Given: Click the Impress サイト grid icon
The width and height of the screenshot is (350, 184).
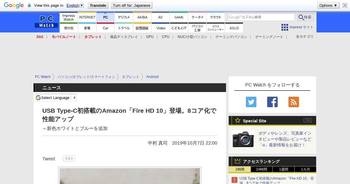Looking at the screenshot, I should point(285,27).
